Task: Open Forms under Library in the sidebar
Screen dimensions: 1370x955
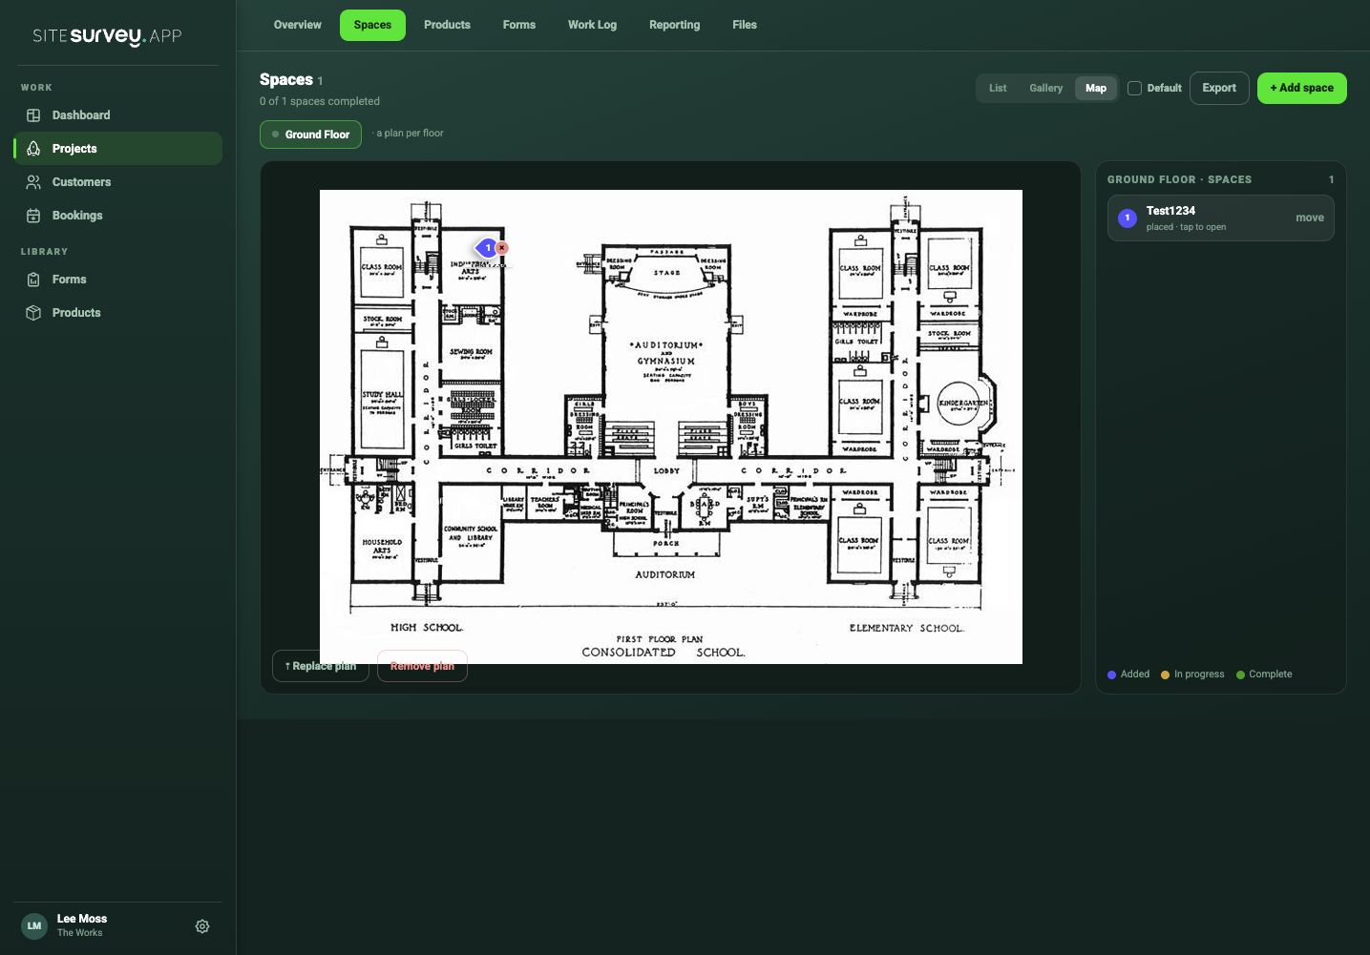Action: tap(118, 280)
